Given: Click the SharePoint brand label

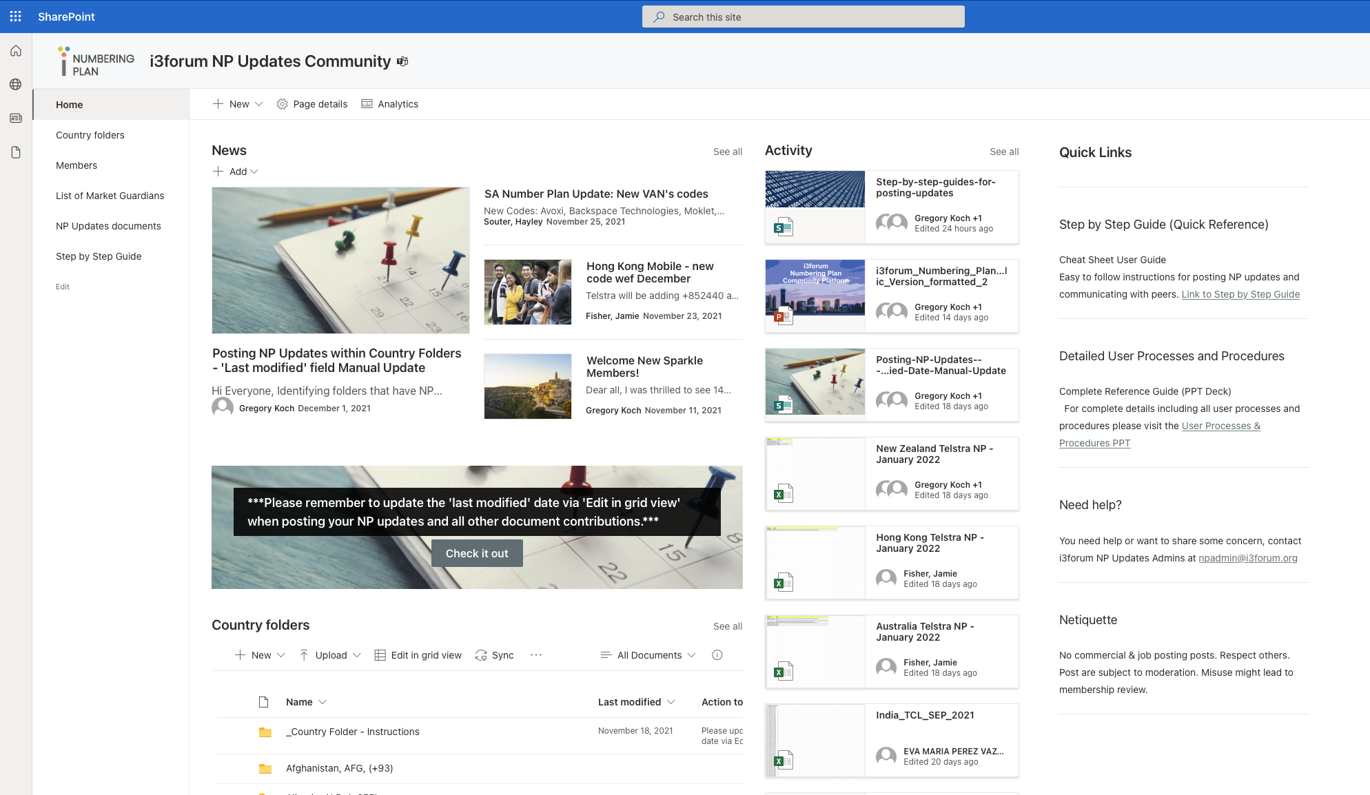Looking at the screenshot, I should (x=66, y=17).
